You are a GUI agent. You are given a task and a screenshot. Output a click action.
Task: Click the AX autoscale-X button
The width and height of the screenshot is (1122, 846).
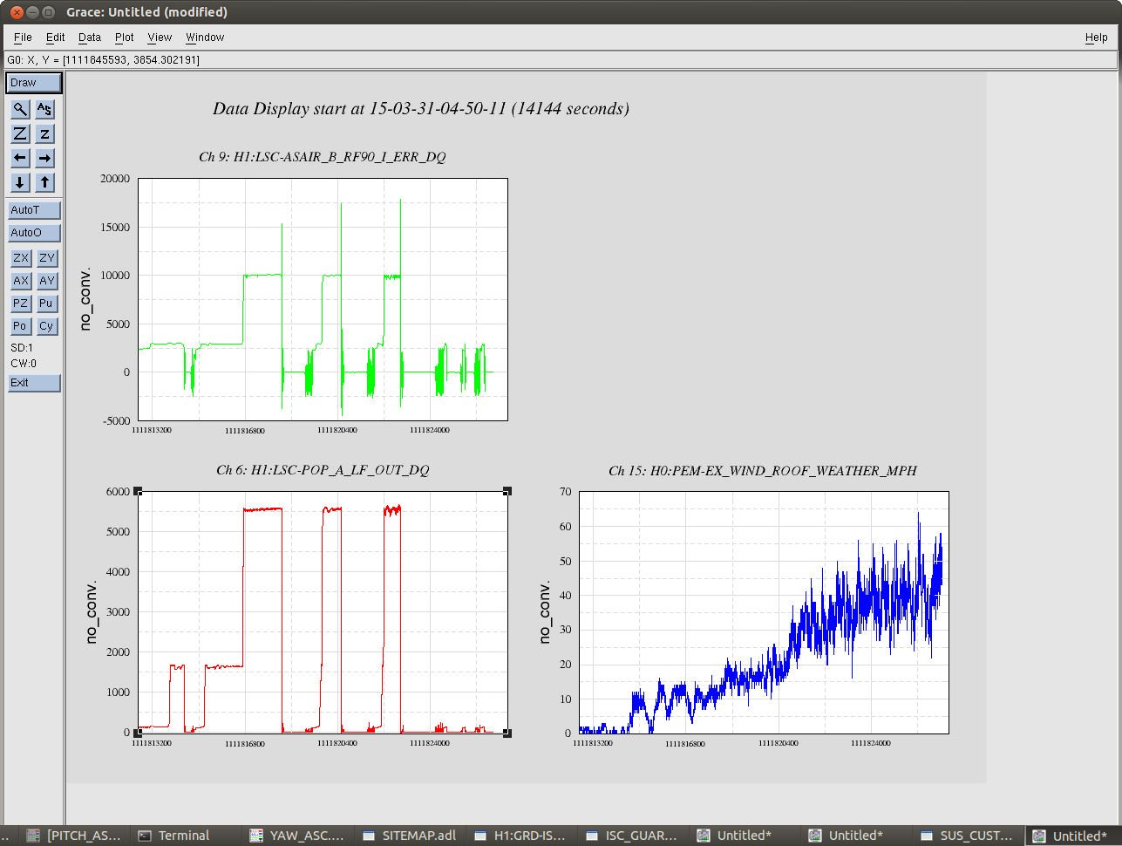pyautogui.click(x=21, y=281)
